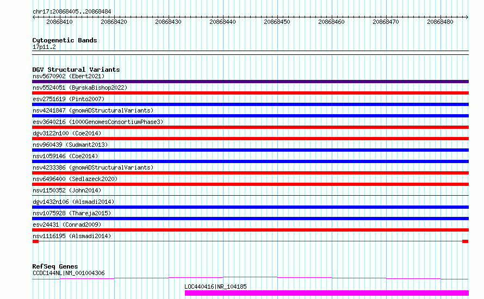The image size is (484, 299).
Task: Click the left red block of nsv1116195
Action: (x=35, y=241)
